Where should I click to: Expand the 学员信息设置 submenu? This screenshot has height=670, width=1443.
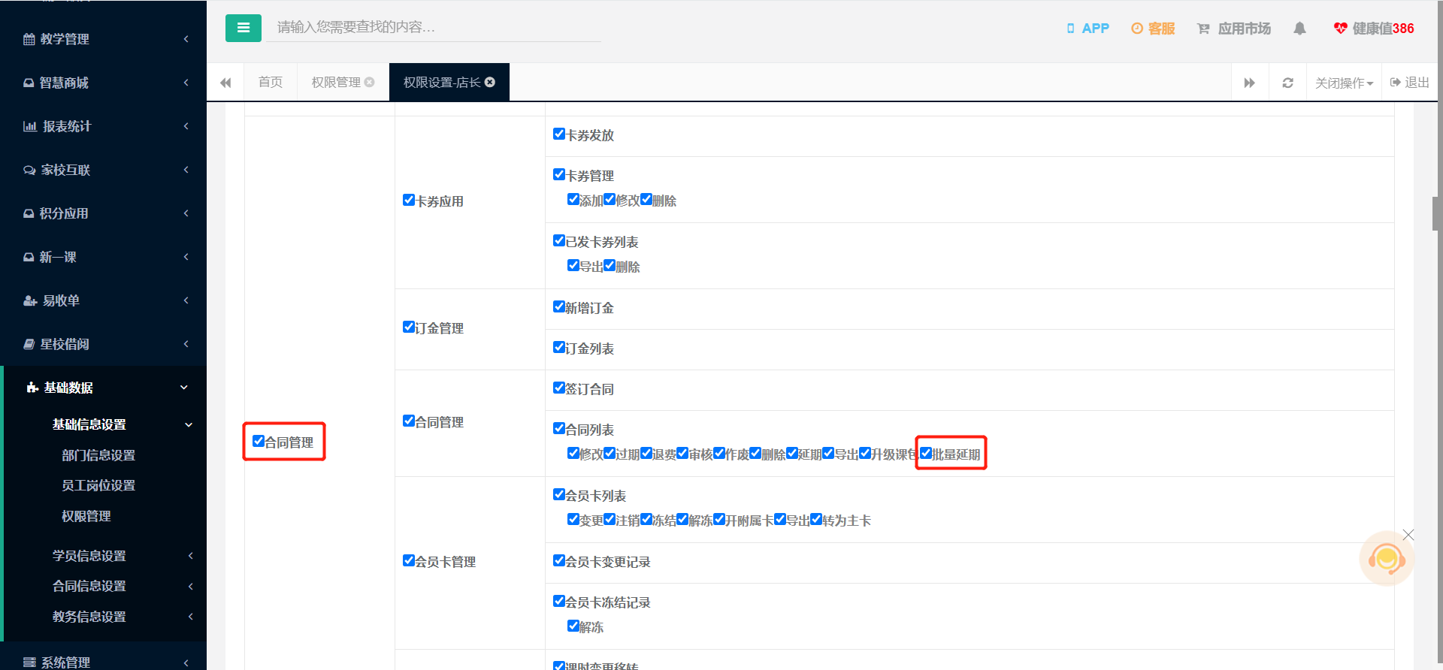pos(104,556)
